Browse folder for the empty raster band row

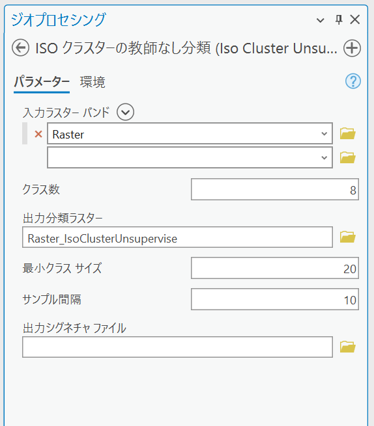[x=347, y=157]
